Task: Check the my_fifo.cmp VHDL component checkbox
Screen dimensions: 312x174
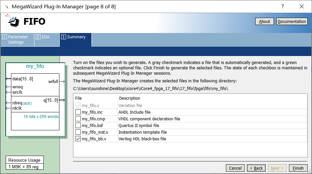Action: tap(78, 119)
